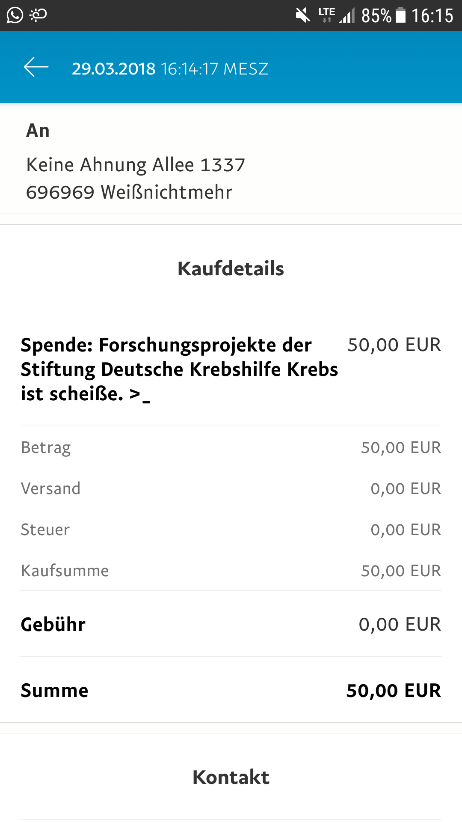Image resolution: width=462 pixels, height=822 pixels.
Task: Tap the battery icon in status bar
Action: 401,15
